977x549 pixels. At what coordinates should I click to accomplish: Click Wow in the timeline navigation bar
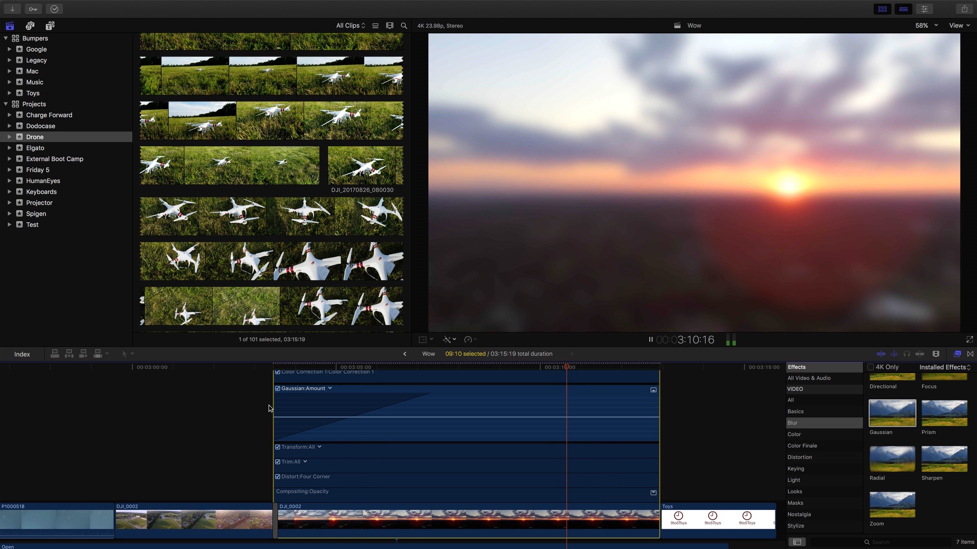click(x=428, y=353)
